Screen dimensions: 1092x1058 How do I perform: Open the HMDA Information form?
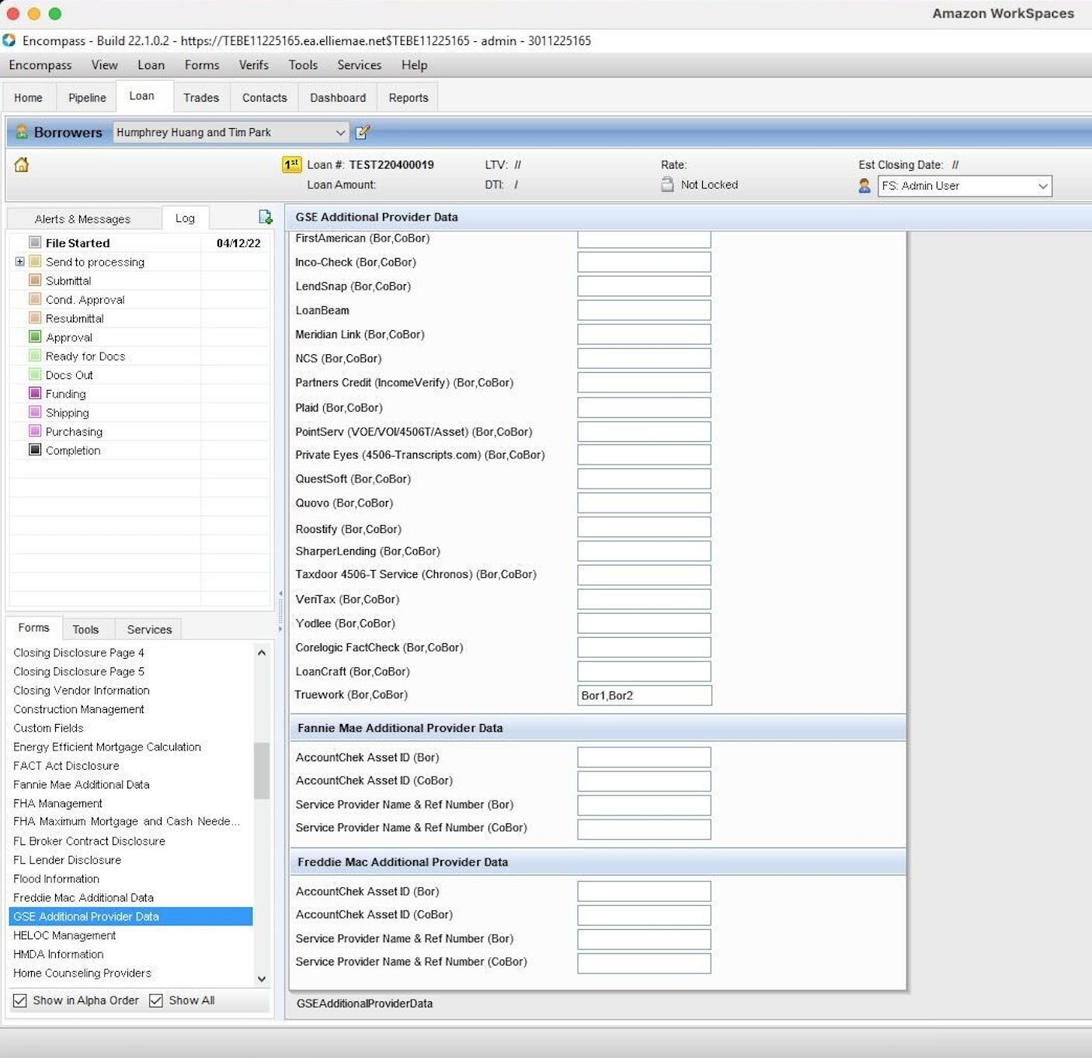click(x=58, y=954)
